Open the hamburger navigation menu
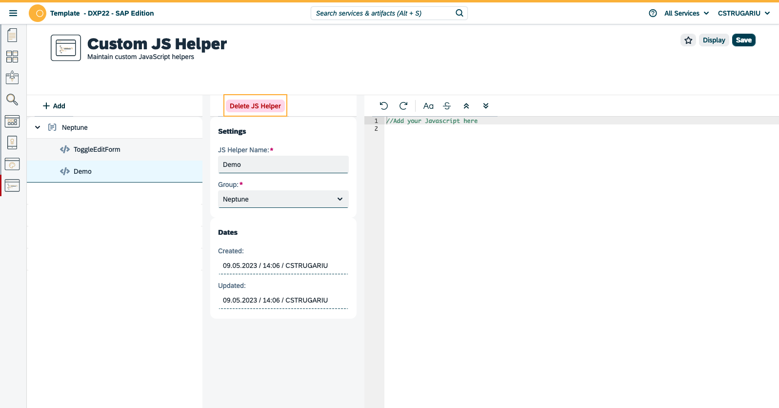779x408 pixels. (13, 13)
